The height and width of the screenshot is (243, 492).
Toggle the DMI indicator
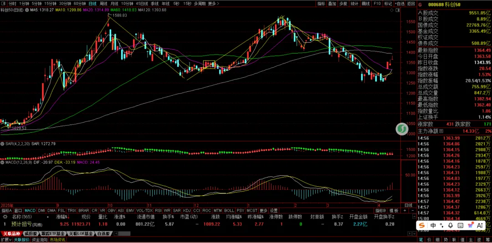[42, 211]
